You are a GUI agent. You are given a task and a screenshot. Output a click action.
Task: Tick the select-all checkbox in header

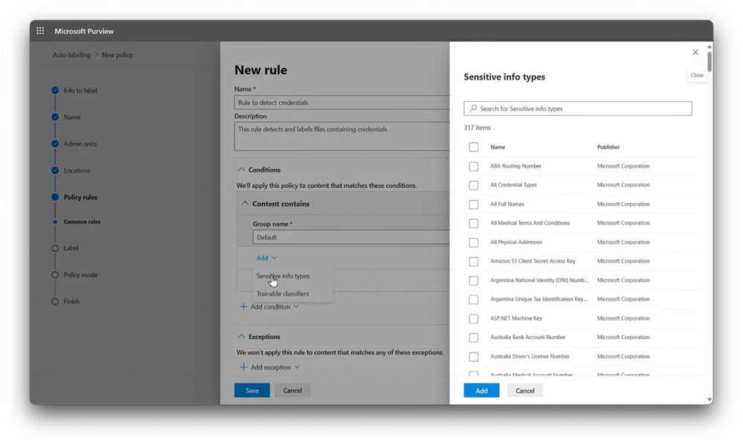473,147
